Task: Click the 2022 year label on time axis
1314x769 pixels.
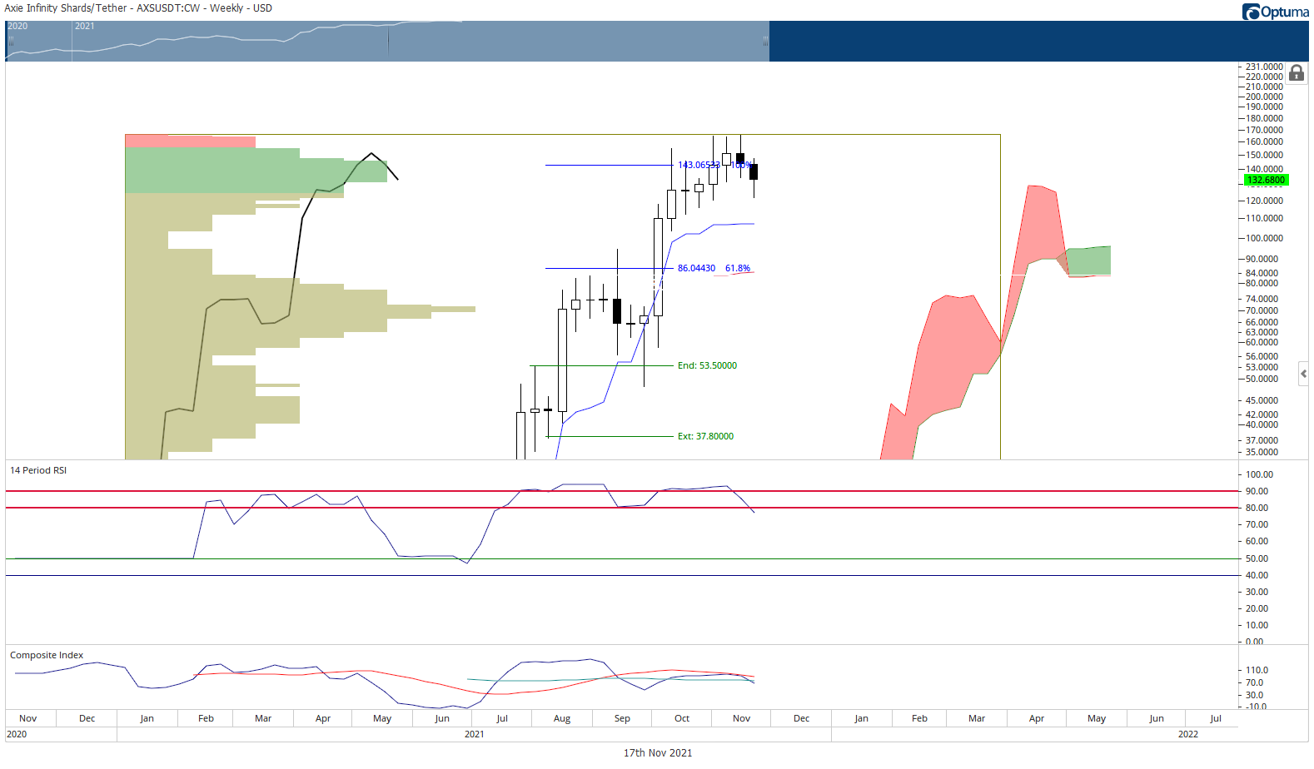Action: click(1188, 734)
